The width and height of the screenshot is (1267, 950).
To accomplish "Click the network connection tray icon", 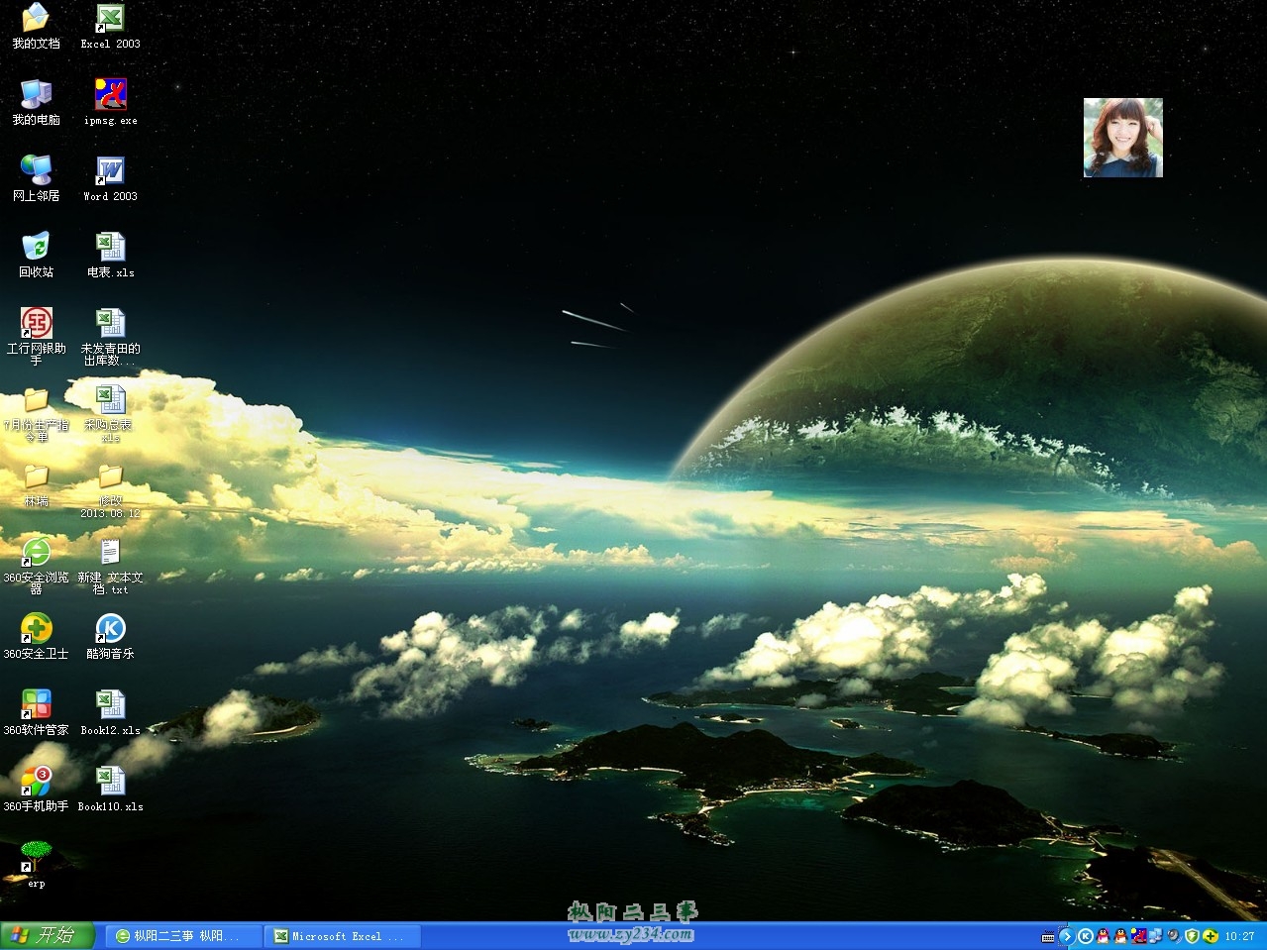I will (x=1156, y=936).
